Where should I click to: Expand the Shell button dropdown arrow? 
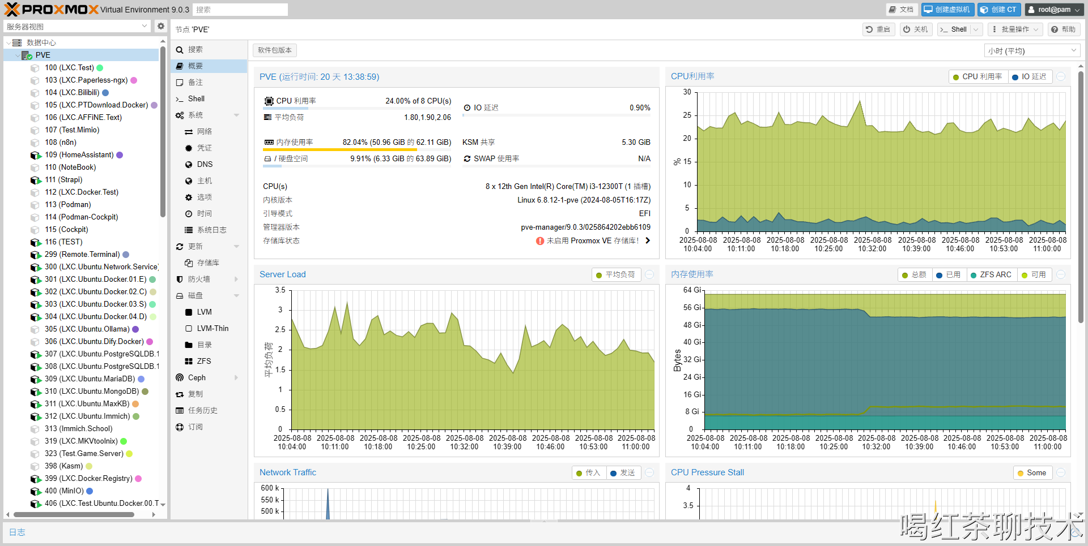click(x=976, y=29)
